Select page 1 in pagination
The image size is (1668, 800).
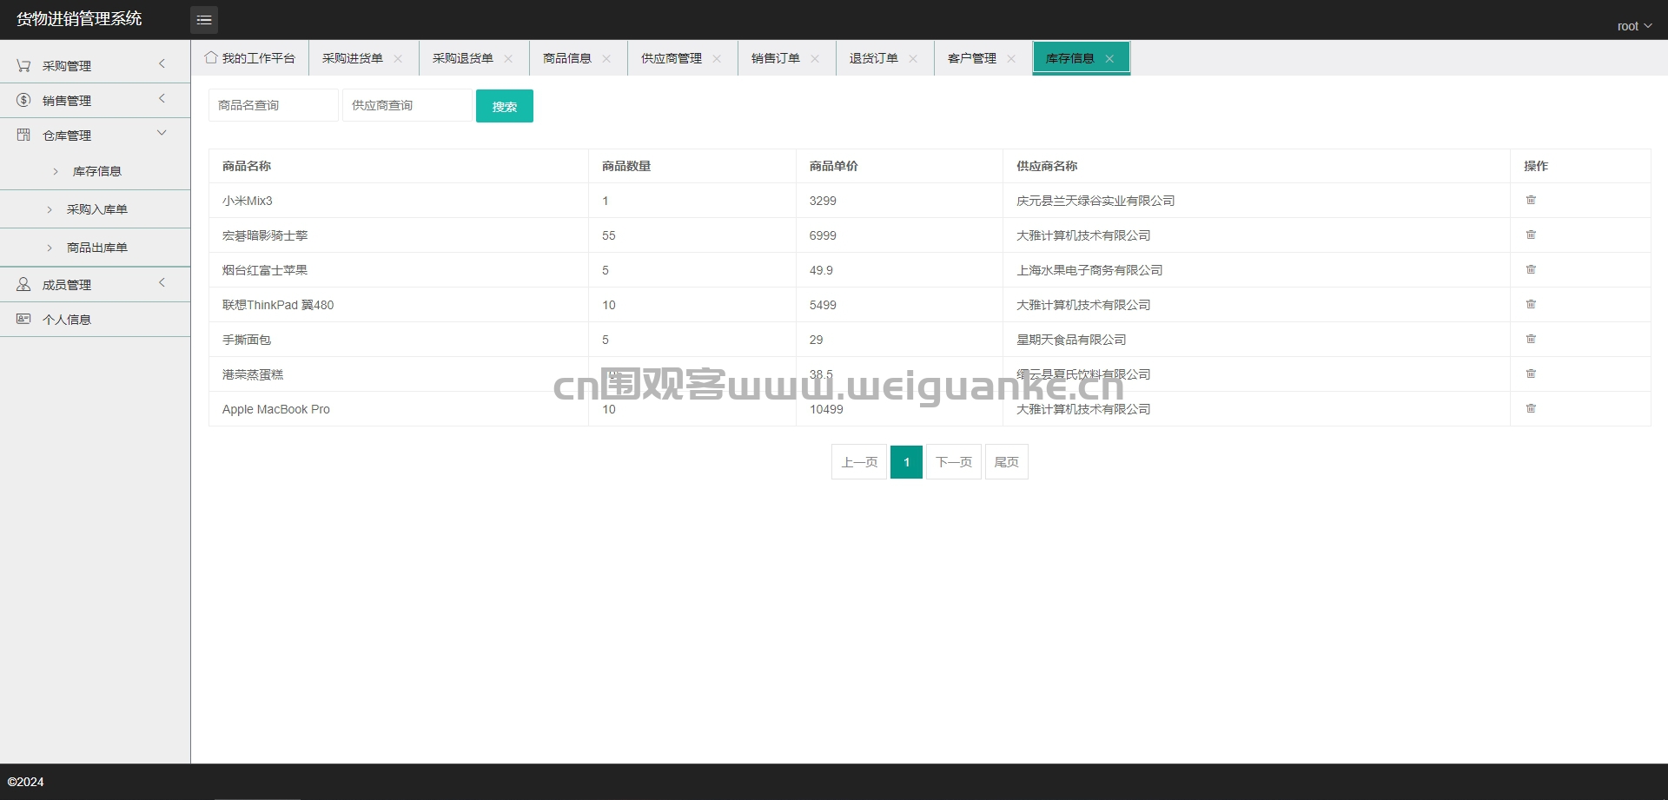pos(906,462)
